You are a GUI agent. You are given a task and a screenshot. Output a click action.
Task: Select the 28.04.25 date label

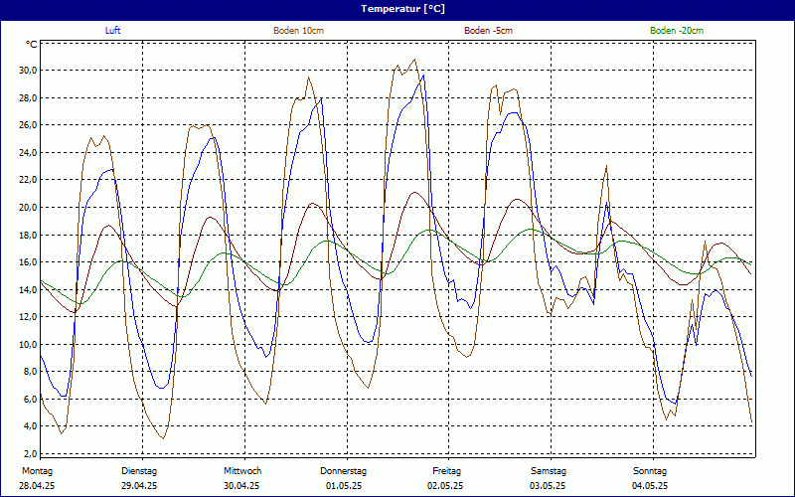tap(38, 486)
